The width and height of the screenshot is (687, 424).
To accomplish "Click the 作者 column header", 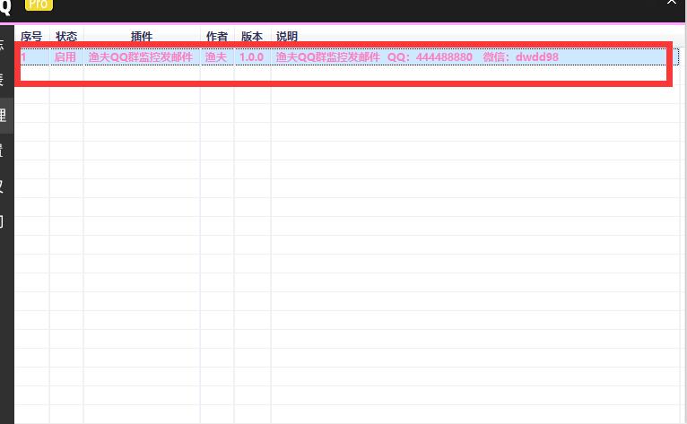I will pos(217,36).
